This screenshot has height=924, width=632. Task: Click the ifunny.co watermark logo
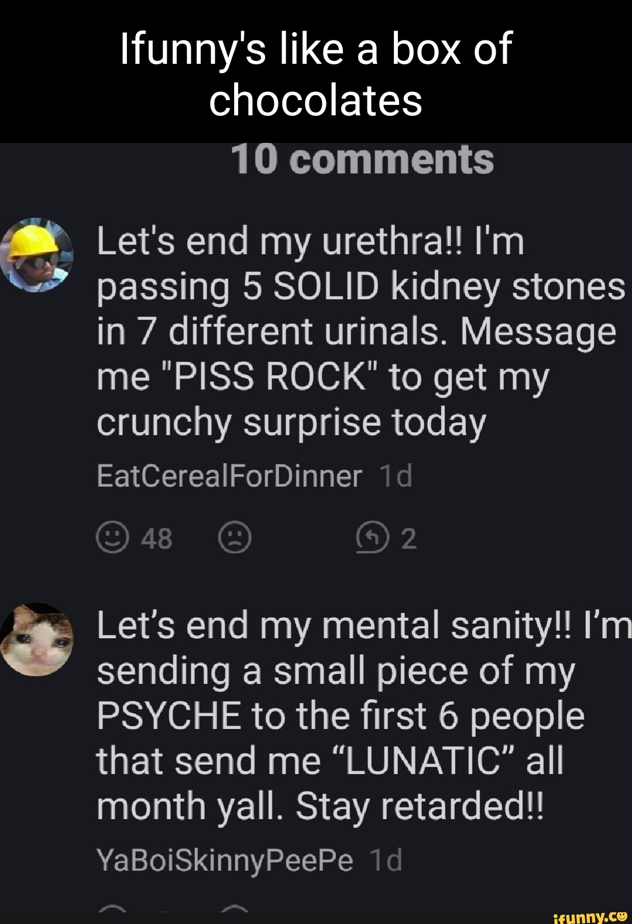pos(590,916)
